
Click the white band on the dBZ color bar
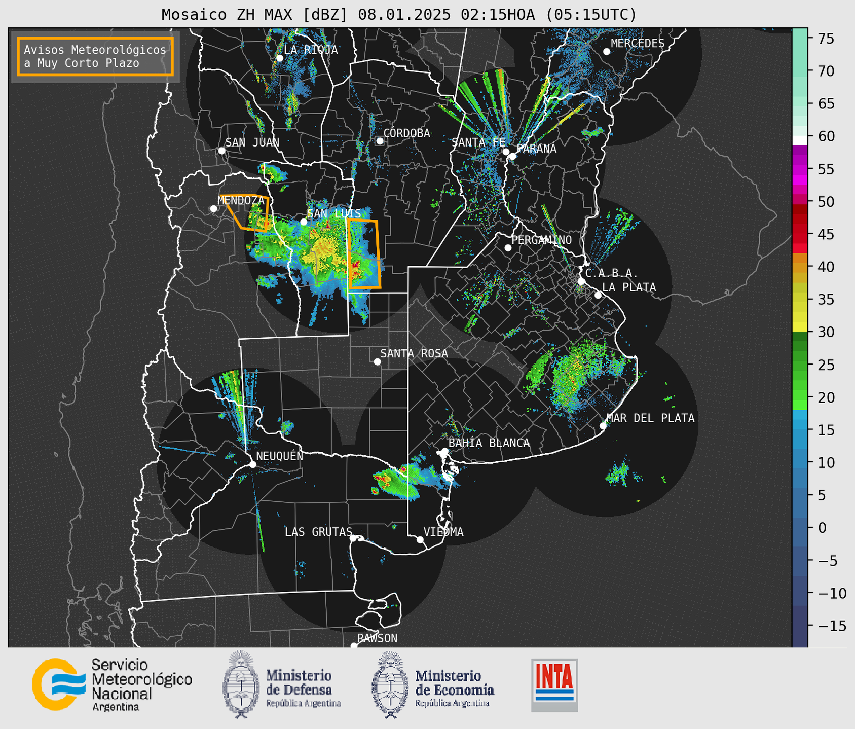(799, 140)
